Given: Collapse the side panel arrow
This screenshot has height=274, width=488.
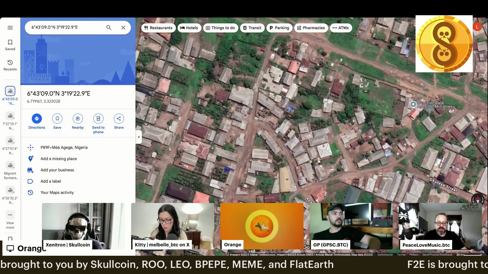Looking at the screenshot, I should 139,137.
